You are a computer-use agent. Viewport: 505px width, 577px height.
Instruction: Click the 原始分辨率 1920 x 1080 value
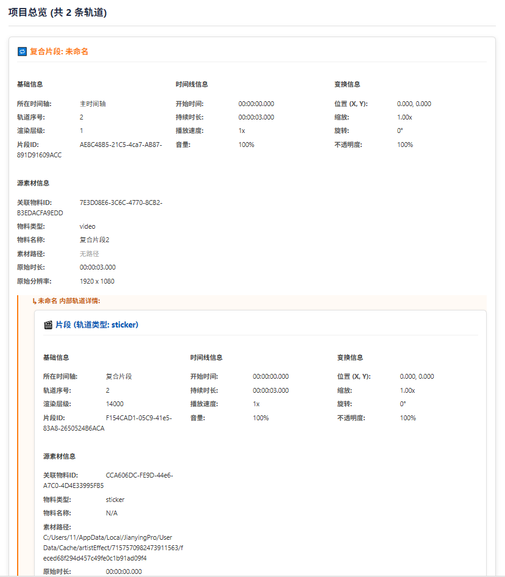tap(97, 281)
